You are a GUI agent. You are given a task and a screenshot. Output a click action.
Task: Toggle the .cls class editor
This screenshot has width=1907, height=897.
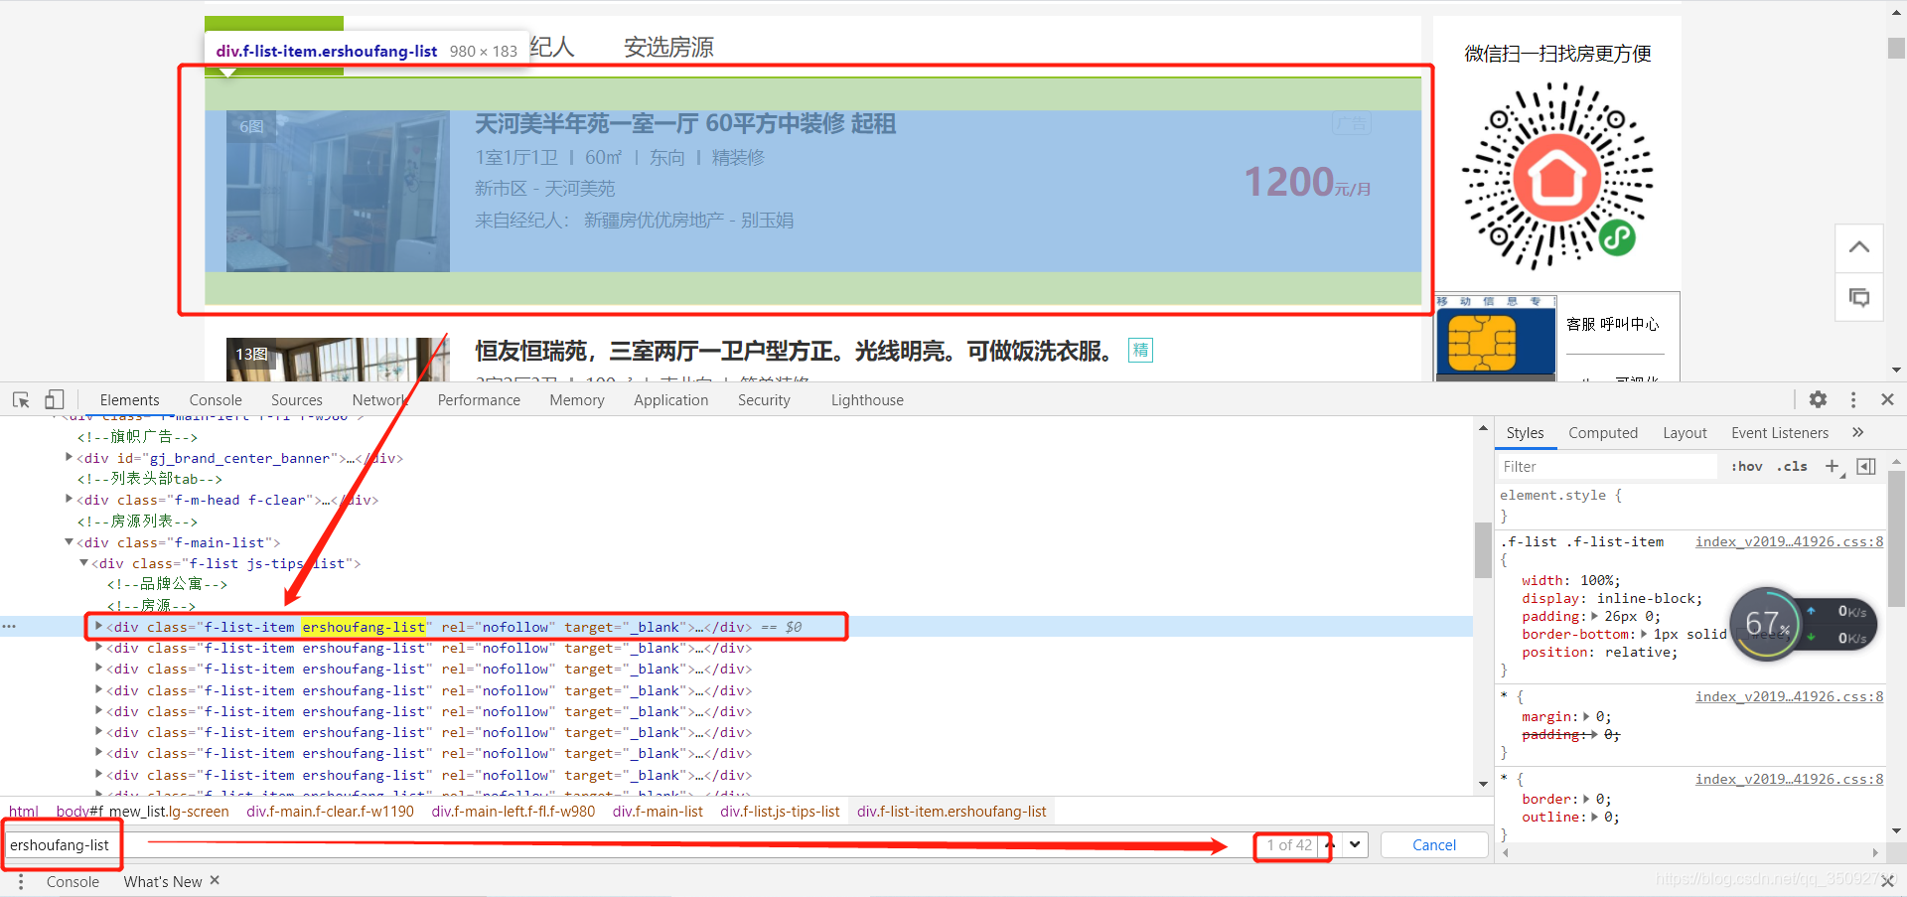pos(1793,466)
